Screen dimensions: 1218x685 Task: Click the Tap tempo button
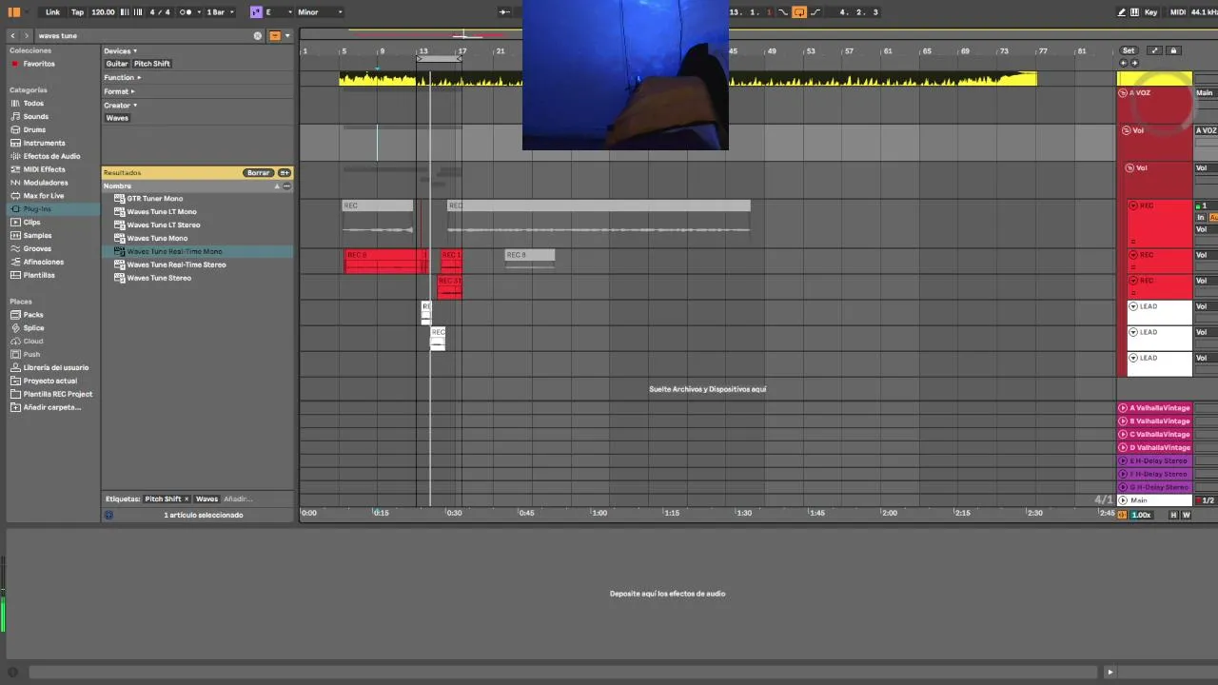77,12
